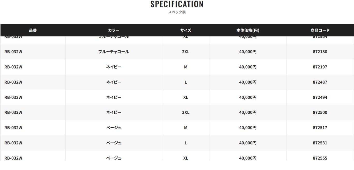Click product code 872555
The width and height of the screenshot is (354, 170).
tap(320, 158)
